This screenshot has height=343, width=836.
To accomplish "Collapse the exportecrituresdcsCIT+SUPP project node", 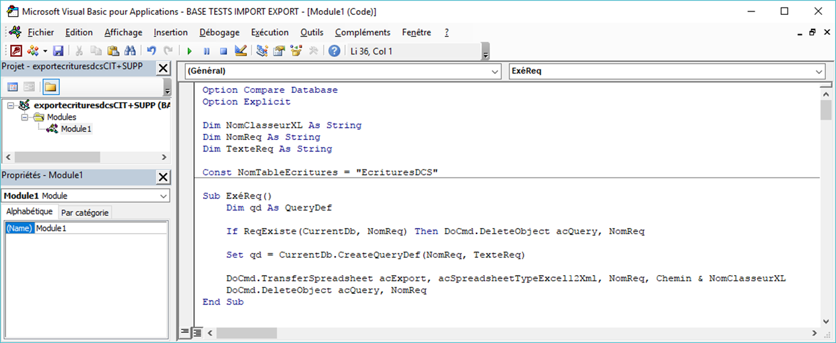I will click(10, 106).
